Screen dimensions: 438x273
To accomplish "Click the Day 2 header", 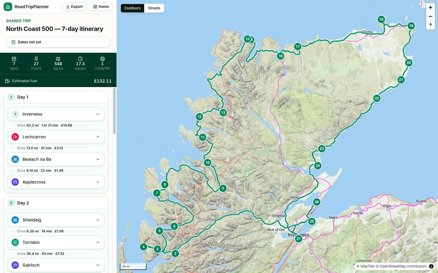I will click(x=56, y=203).
